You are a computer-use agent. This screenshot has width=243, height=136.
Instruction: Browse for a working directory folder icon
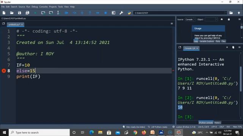click(x=231, y=13)
